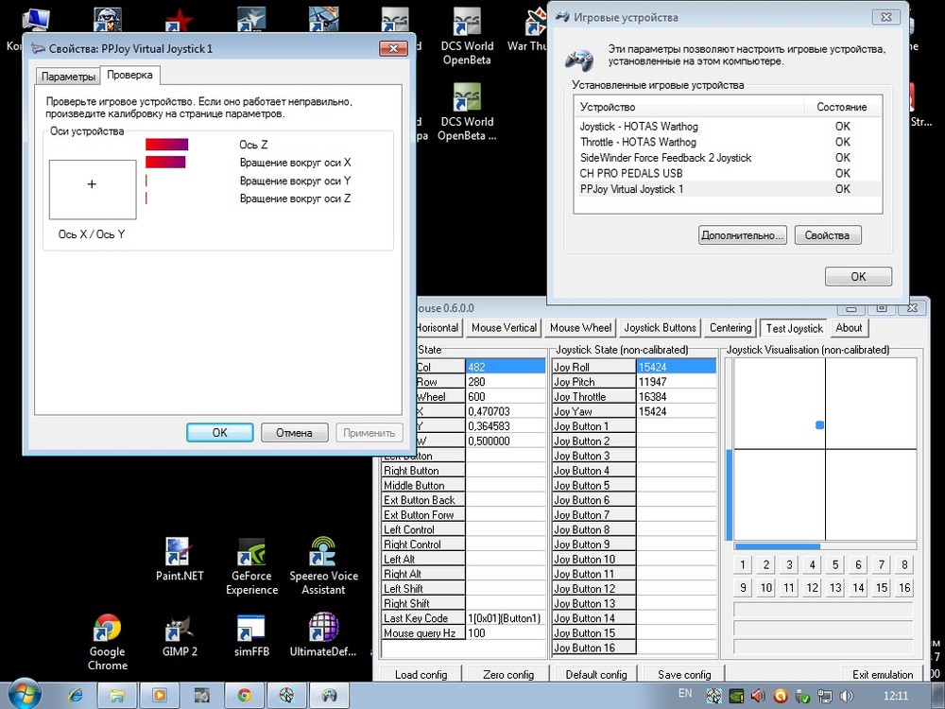
Task: Click the horizontal blue bar under joystick visualisation
Action: (x=778, y=546)
